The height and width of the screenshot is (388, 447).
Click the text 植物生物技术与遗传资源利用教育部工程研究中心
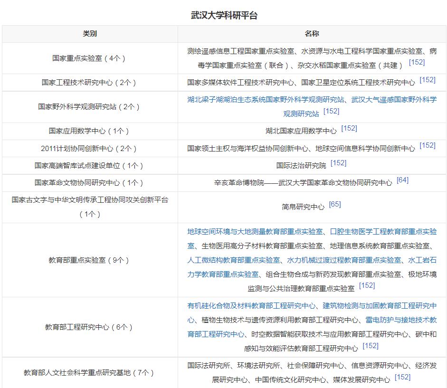[280, 320]
